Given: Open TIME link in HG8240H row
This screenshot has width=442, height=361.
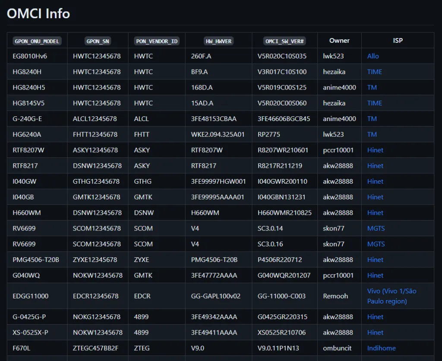Looking at the screenshot, I should (374, 72).
